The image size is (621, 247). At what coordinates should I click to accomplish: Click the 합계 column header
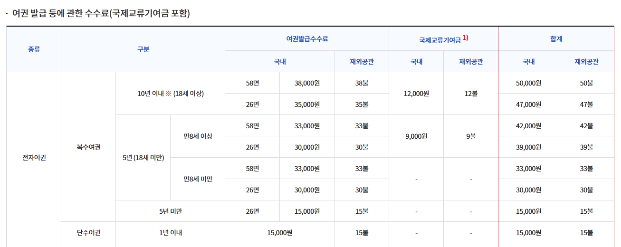556,38
